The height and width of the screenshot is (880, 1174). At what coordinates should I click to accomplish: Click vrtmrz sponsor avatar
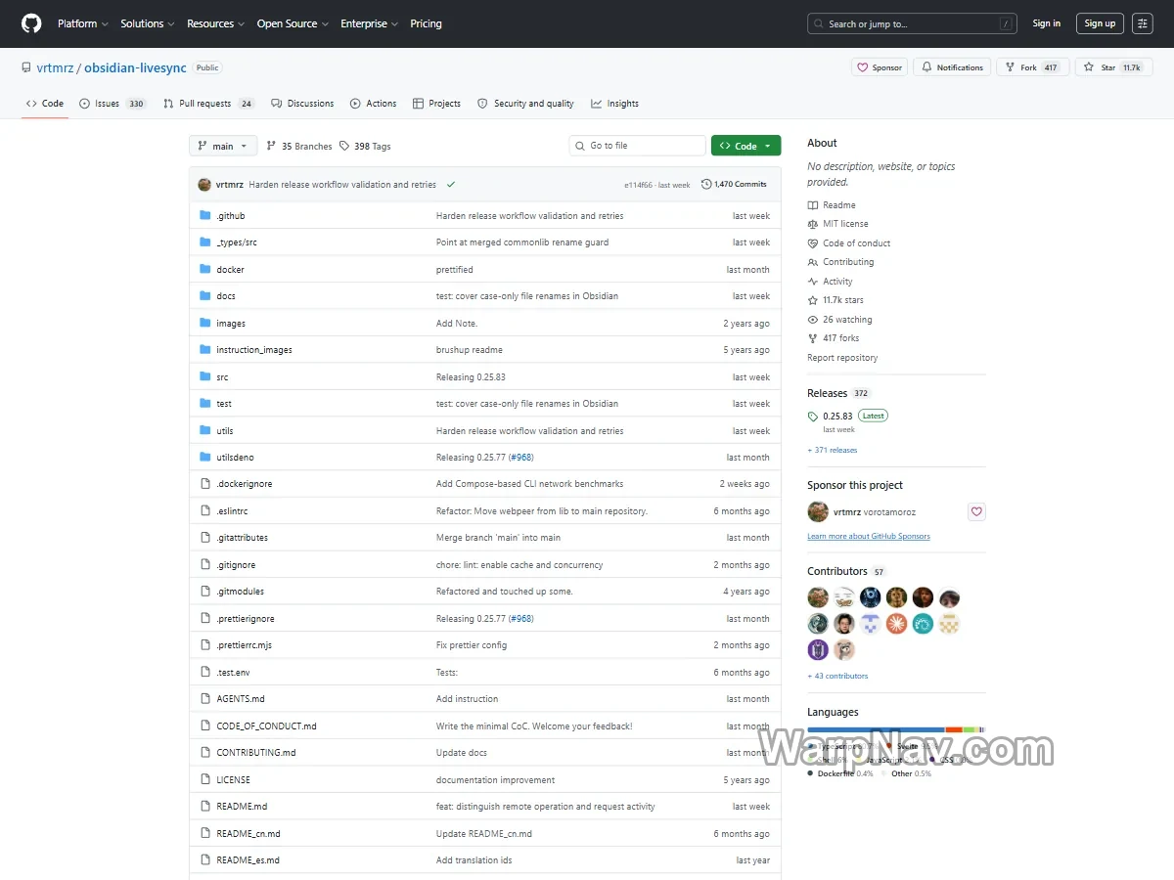[818, 511]
